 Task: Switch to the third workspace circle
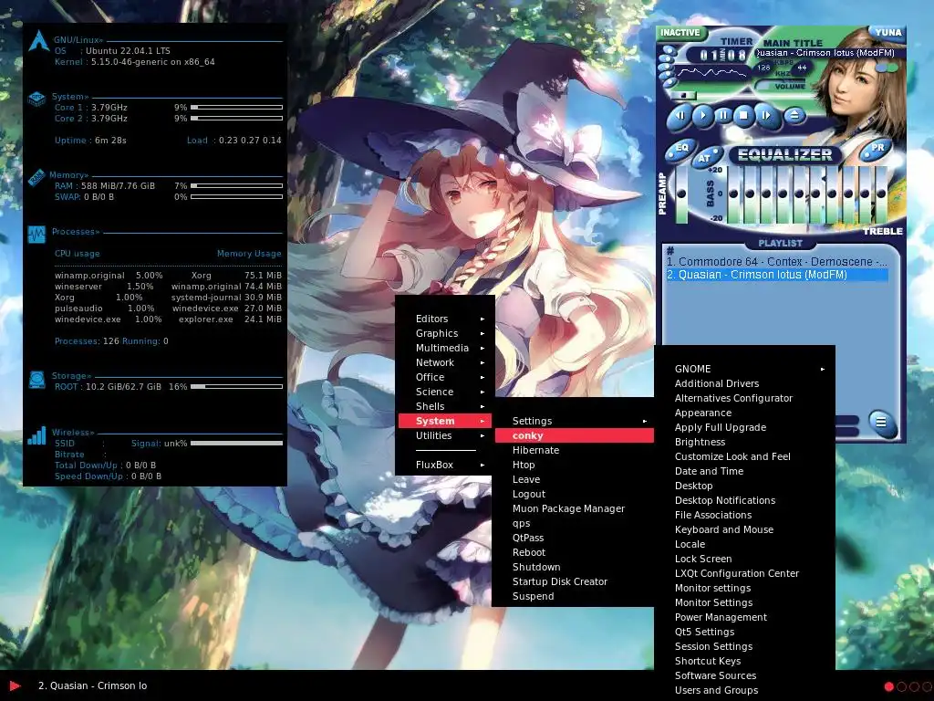coord(914,686)
